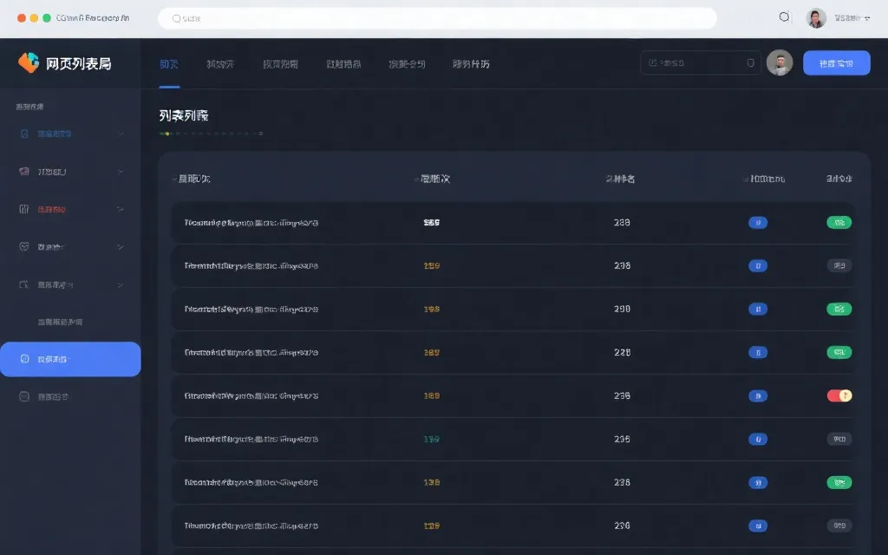
Task: Switch to the first underlined nav tab
Action: pos(169,63)
